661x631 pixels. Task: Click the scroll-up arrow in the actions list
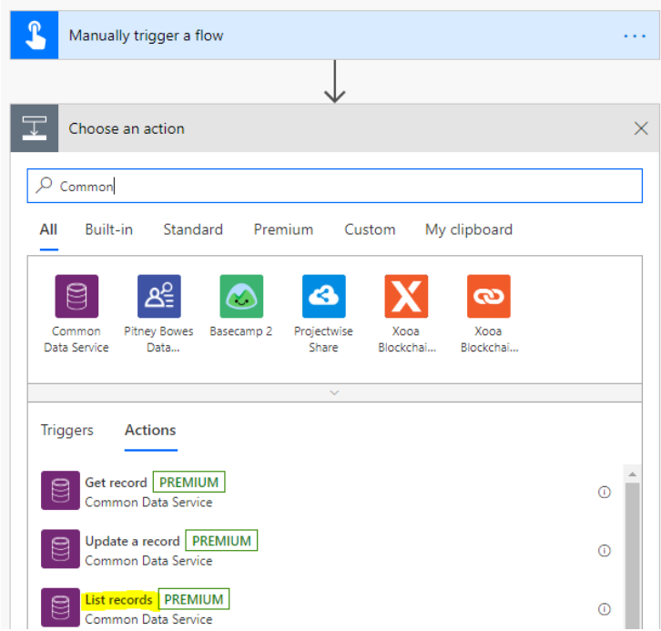632,474
